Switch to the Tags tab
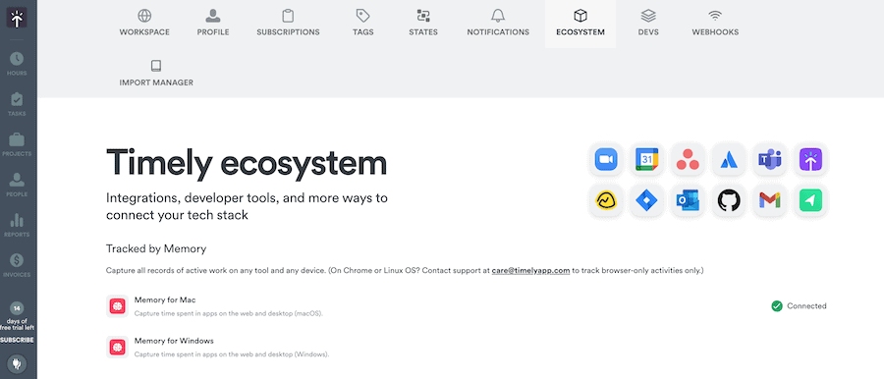The width and height of the screenshot is (884, 379). click(363, 24)
